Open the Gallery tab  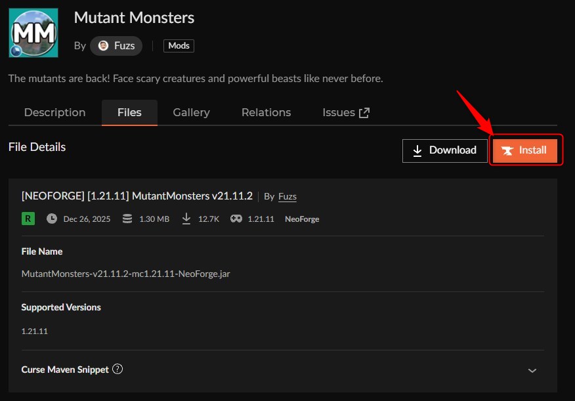coord(191,113)
